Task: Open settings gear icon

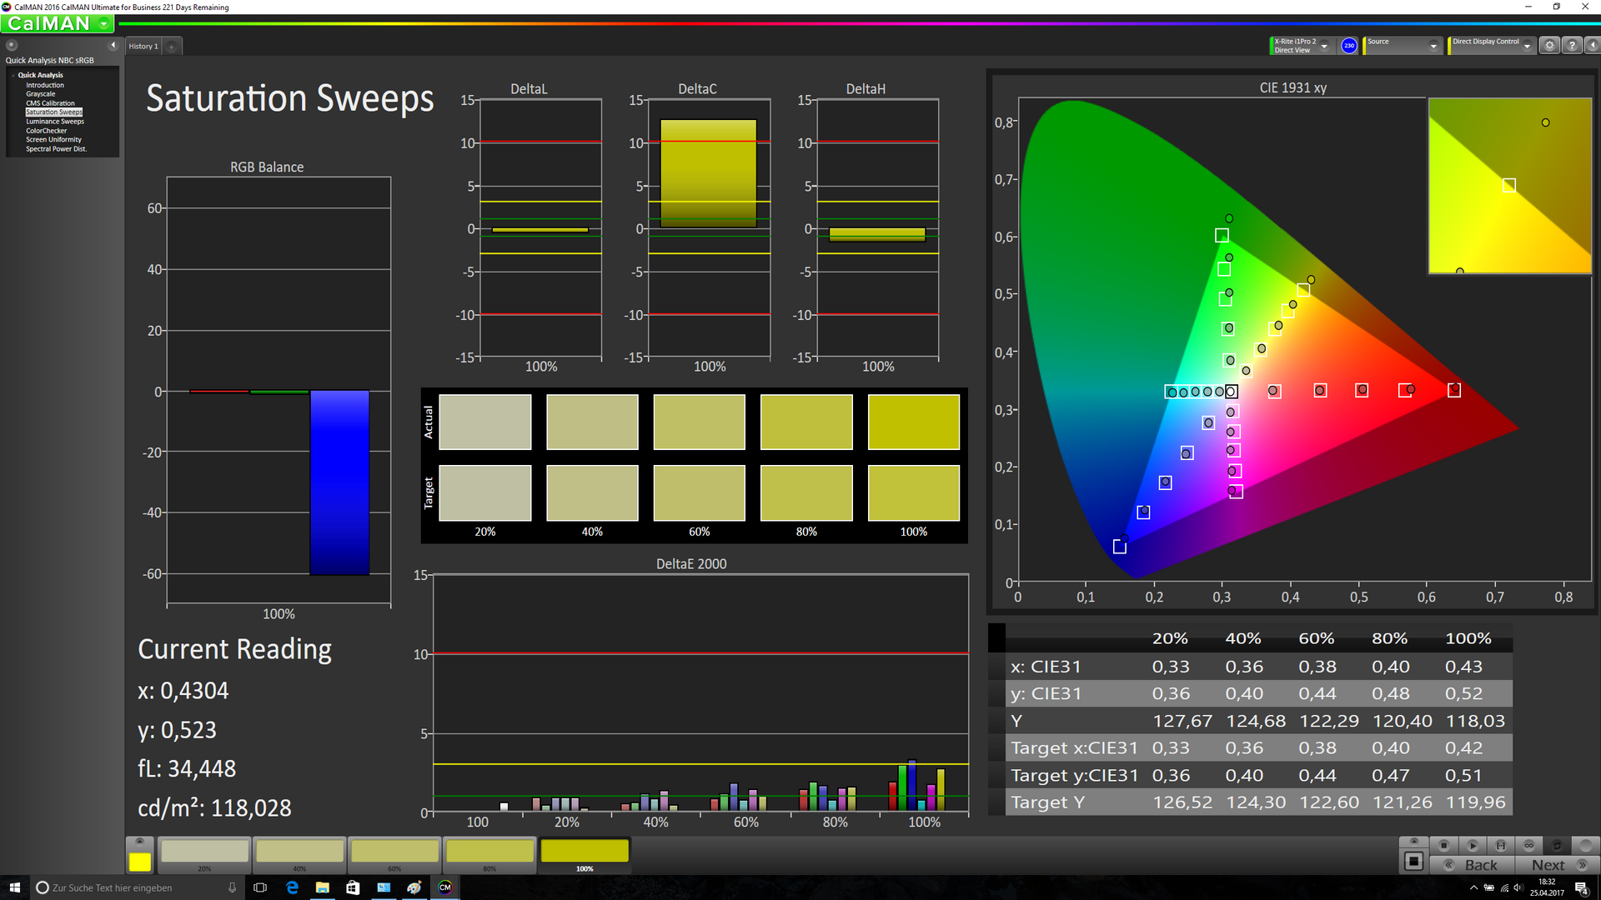Action: (x=1549, y=46)
